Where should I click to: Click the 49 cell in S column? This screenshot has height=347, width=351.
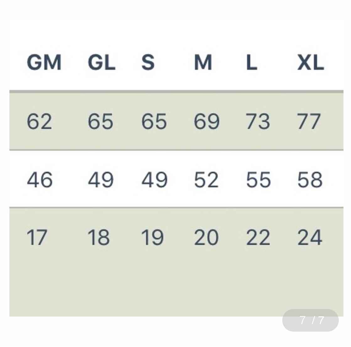click(x=154, y=180)
